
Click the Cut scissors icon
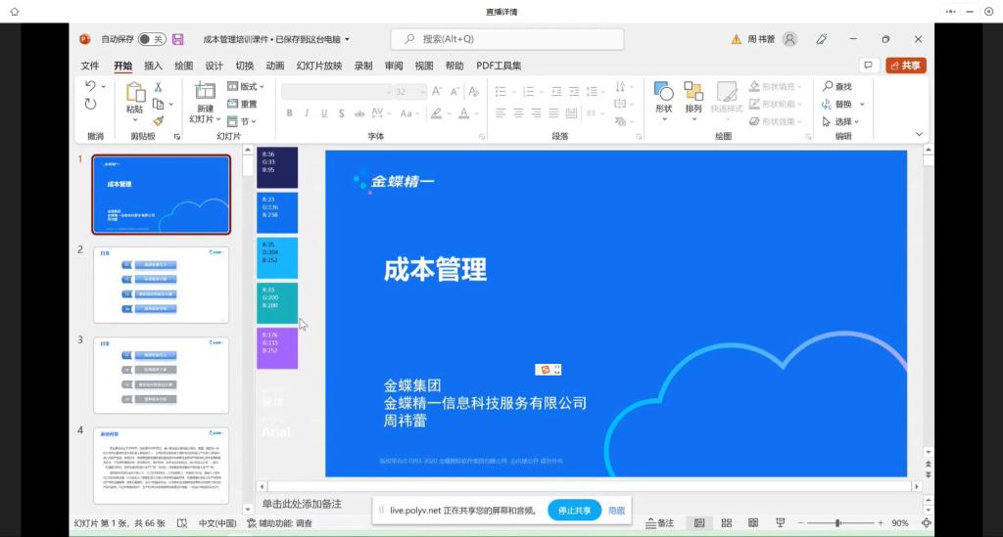(x=158, y=87)
